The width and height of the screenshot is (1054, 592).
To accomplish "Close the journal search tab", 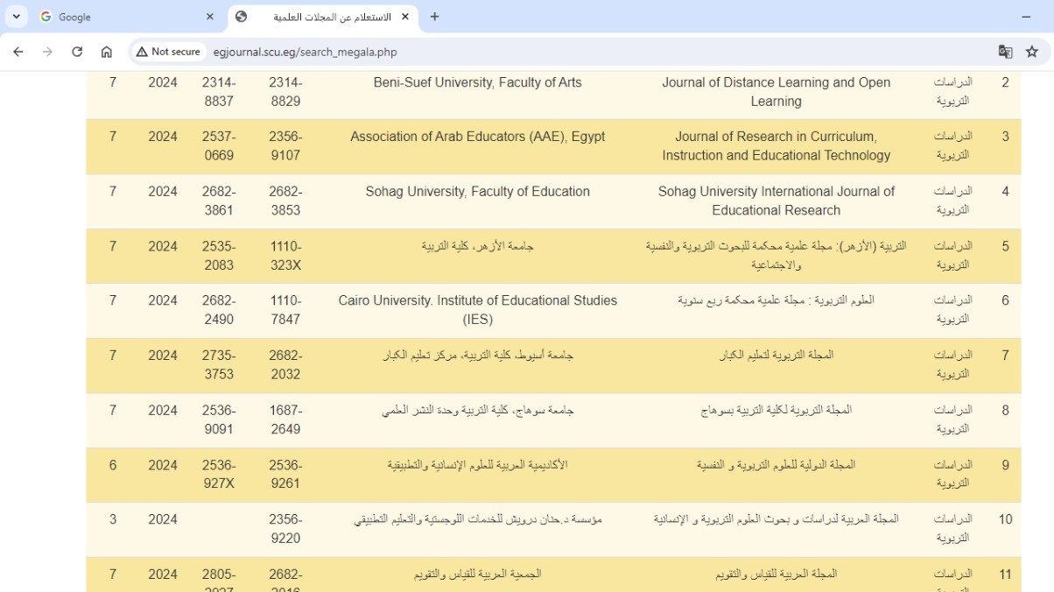I will click(405, 17).
